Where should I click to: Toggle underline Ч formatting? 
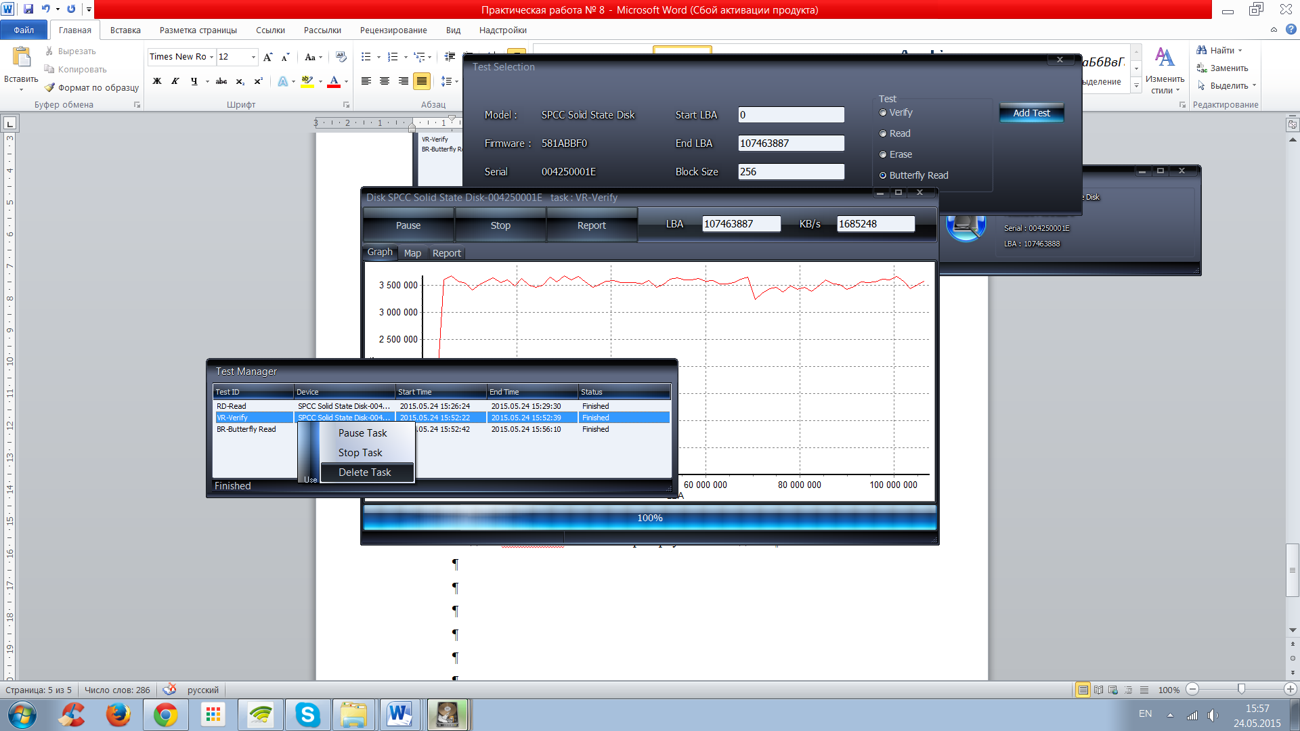coord(194,81)
